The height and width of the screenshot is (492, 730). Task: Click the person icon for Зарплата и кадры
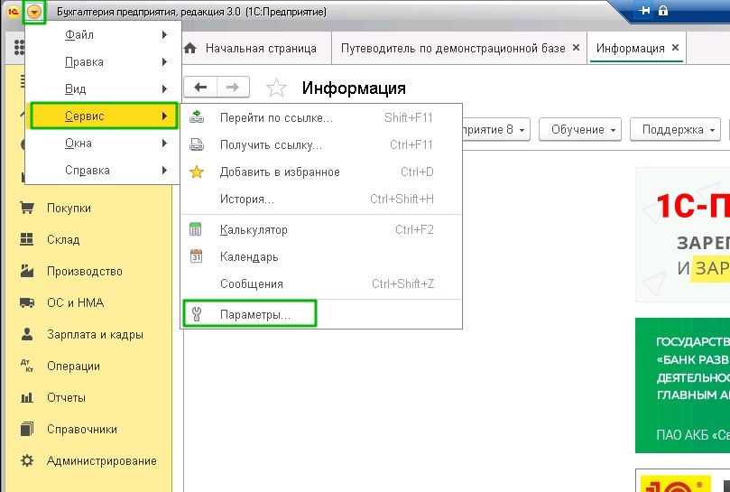point(27,334)
